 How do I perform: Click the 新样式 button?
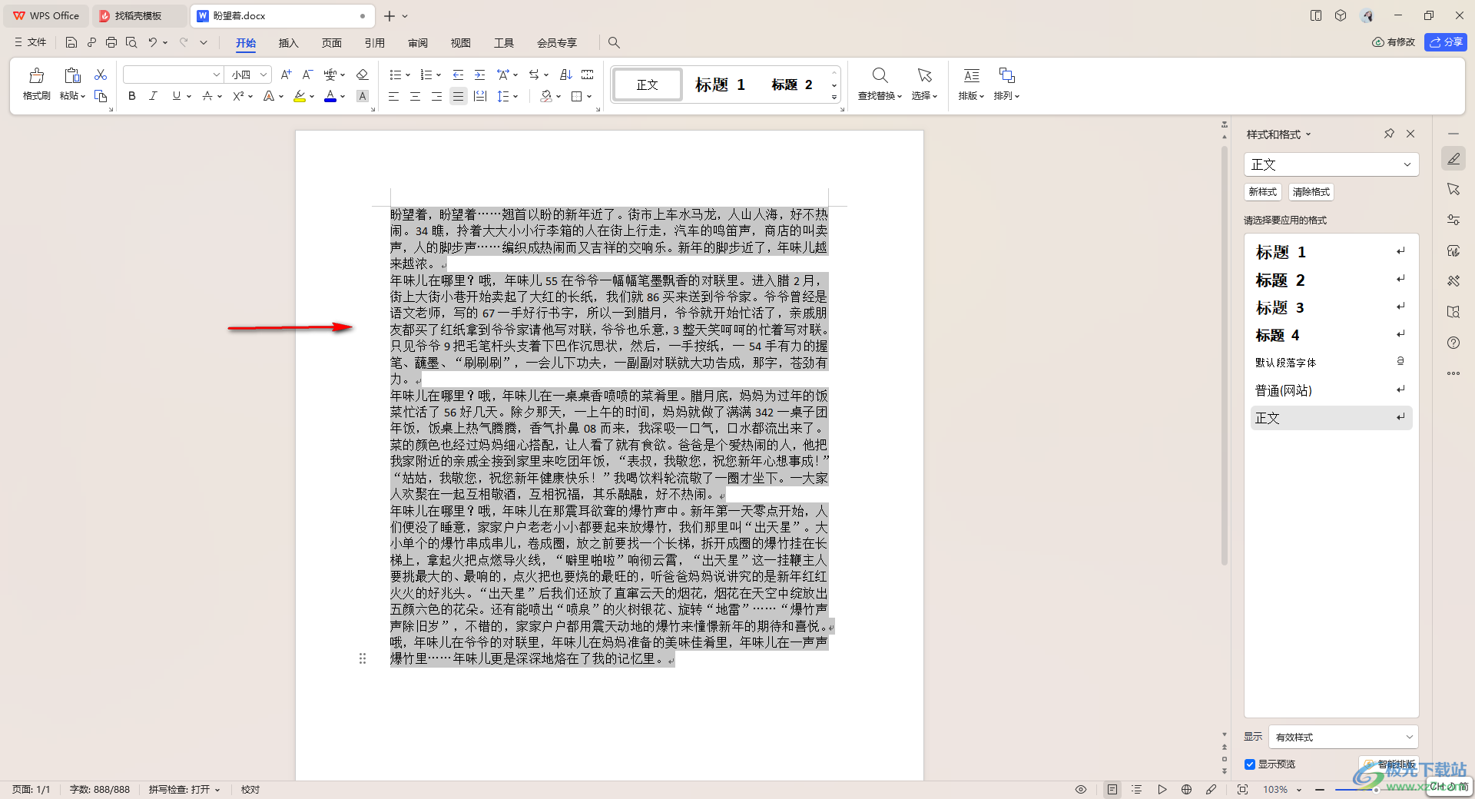point(1262,192)
